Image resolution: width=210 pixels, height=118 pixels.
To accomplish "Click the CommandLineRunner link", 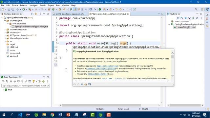I will click(x=97, y=74).
